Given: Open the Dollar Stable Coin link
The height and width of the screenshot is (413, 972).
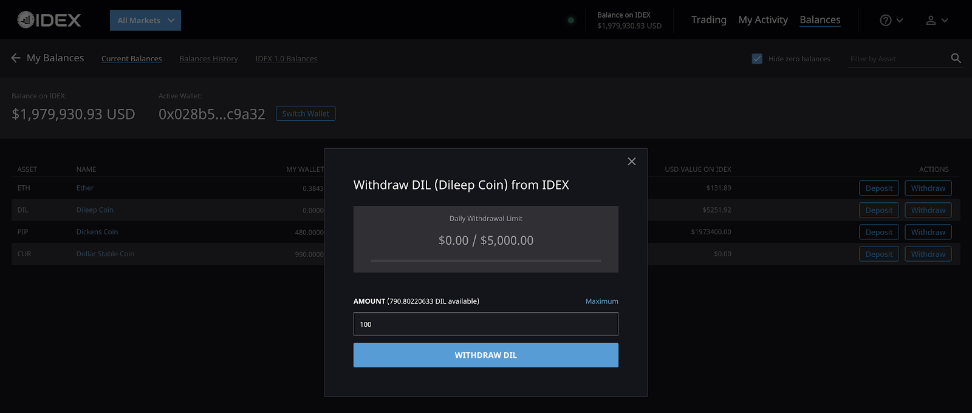Looking at the screenshot, I should (x=105, y=254).
